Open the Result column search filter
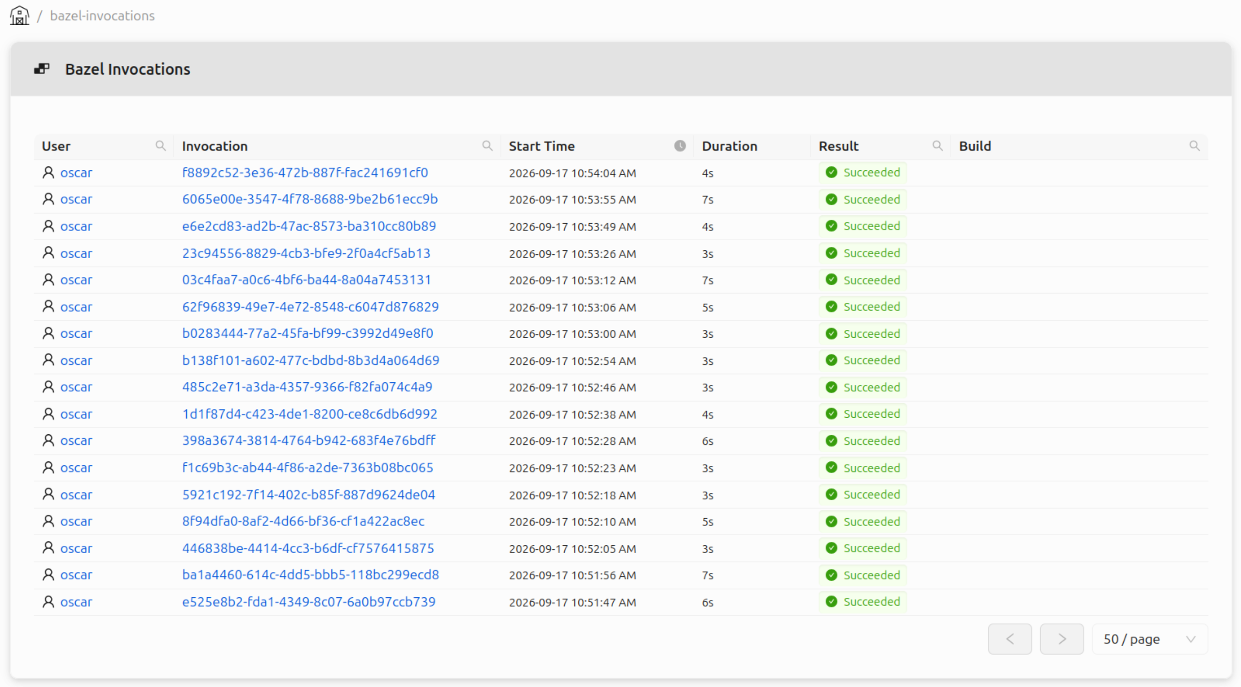This screenshot has height=687, width=1241. pos(937,146)
